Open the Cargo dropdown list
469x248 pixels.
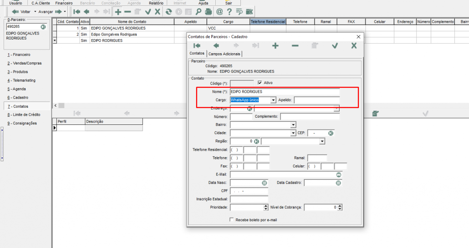point(273,100)
